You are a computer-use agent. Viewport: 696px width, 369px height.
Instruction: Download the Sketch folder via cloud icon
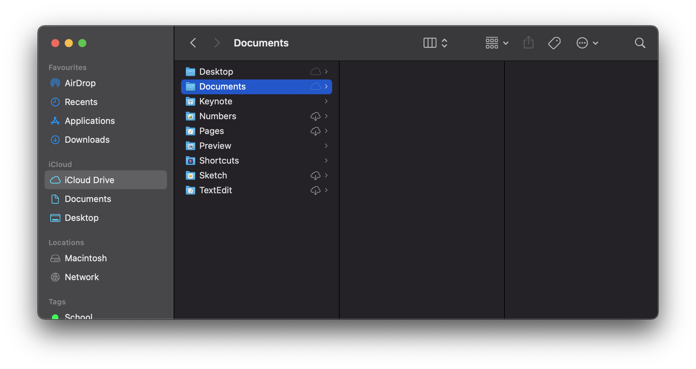[x=315, y=176]
